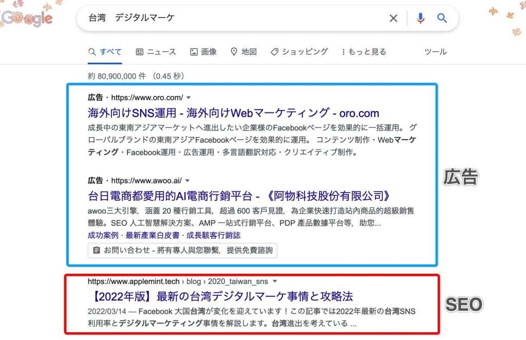Open the 画像 tab
The height and width of the screenshot is (340, 526).
(x=203, y=52)
